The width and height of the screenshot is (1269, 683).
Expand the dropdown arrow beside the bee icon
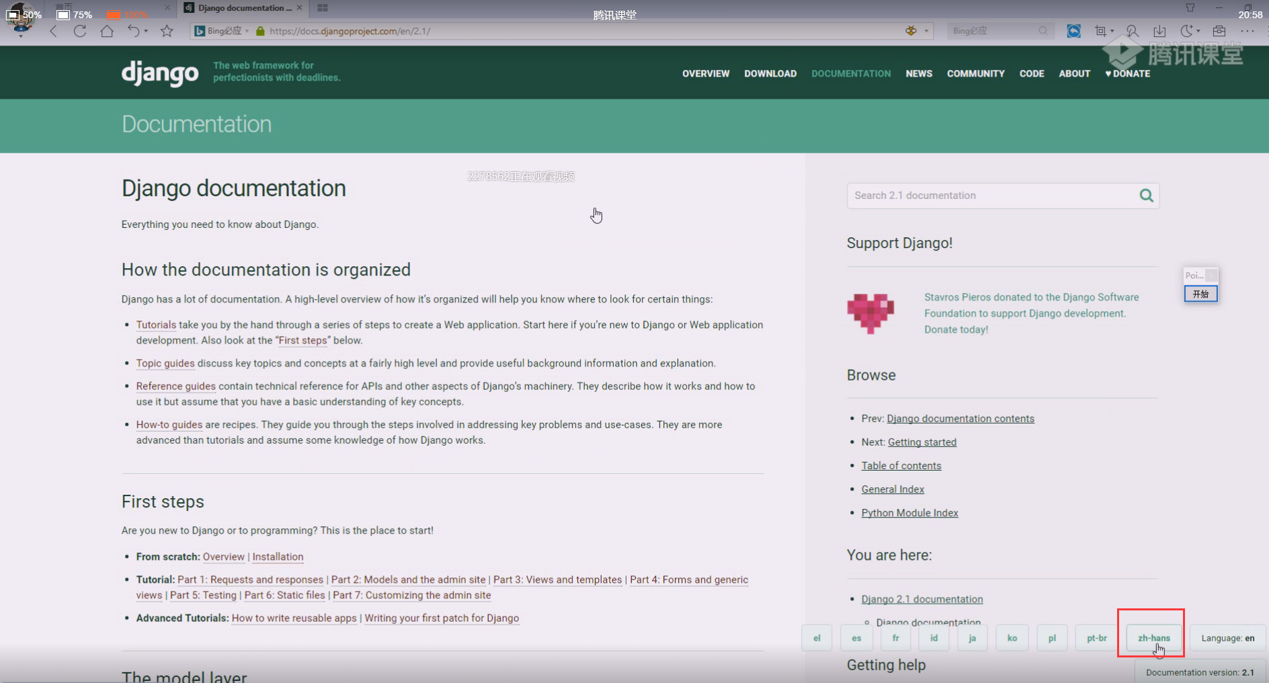[x=926, y=31]
